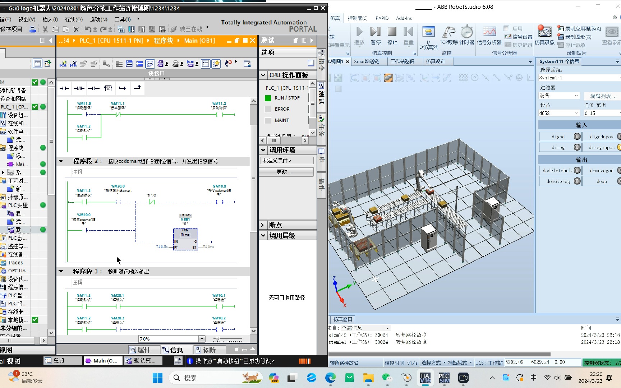This screenshot has width=621, height=388.
Task: Expand the 断点 section
Action: tap(262, 225)
